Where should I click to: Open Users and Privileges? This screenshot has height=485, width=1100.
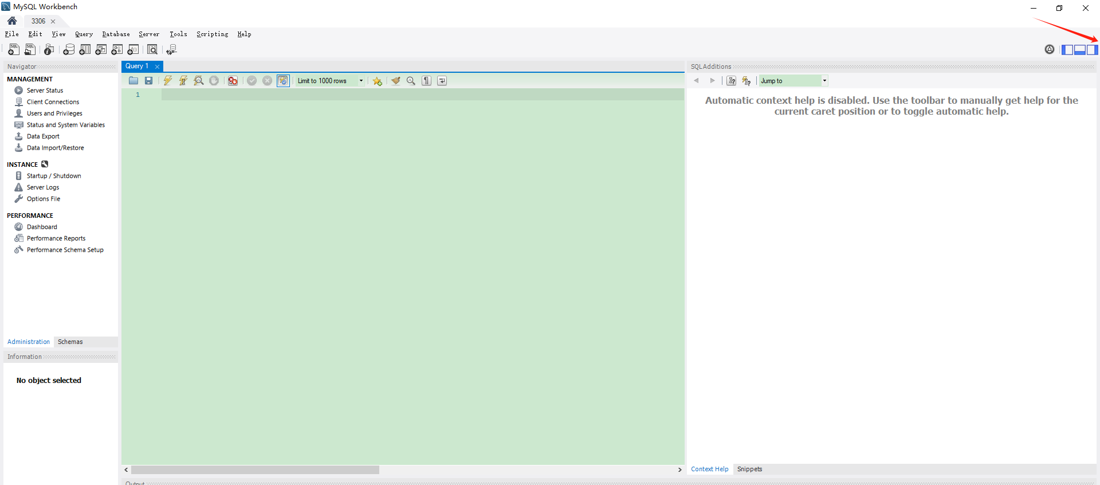[x=54, y=114]
